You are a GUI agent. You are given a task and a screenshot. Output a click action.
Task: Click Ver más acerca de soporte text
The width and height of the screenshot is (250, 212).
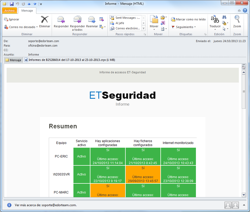[46, 205]
